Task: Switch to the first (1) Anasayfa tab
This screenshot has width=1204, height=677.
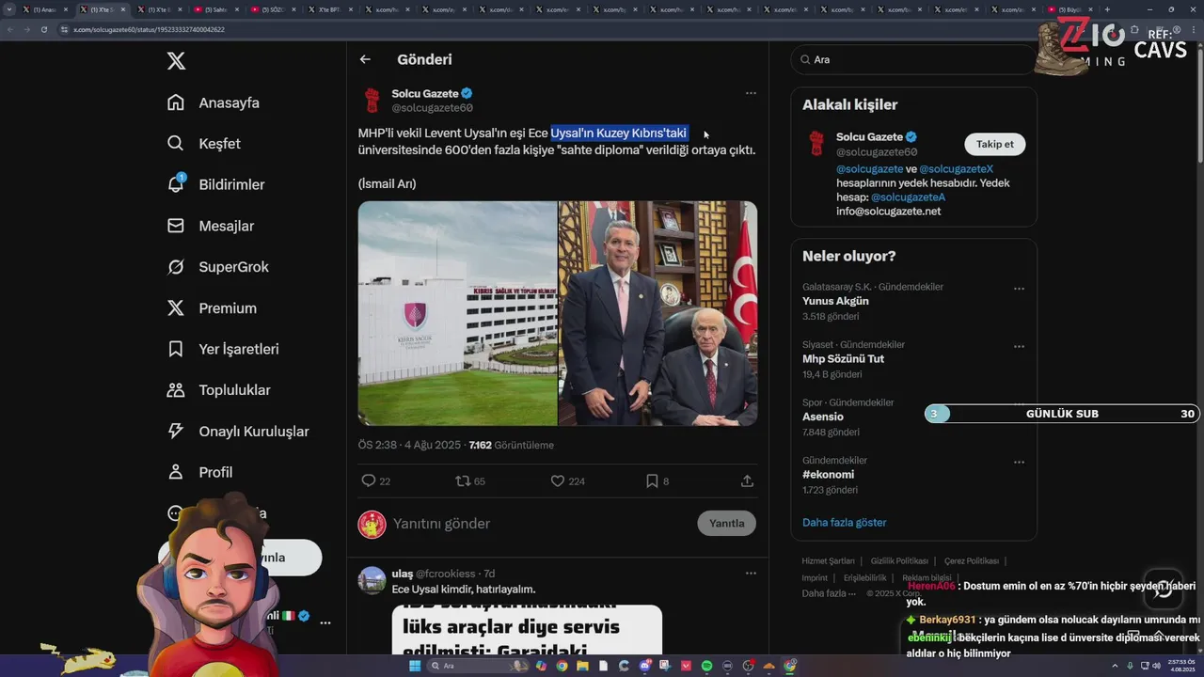Action: point(44,9)
